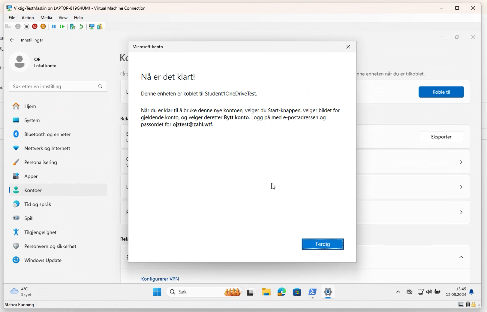
Task: Click the keyboard status icon in VM status bar
Action: [x=461, y=304]
